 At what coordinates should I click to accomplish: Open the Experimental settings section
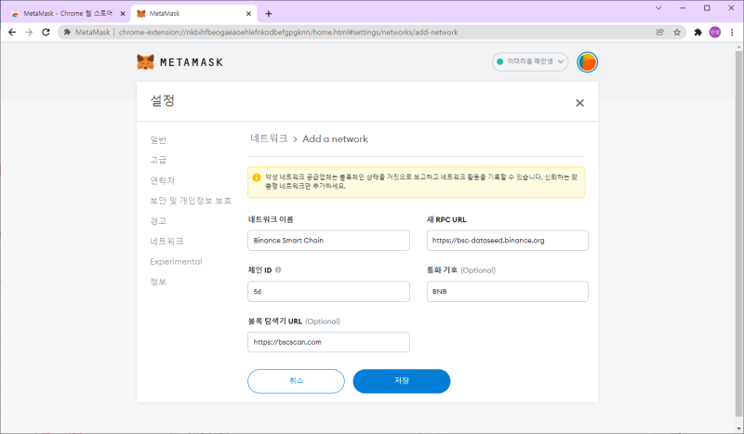point(176,261)
